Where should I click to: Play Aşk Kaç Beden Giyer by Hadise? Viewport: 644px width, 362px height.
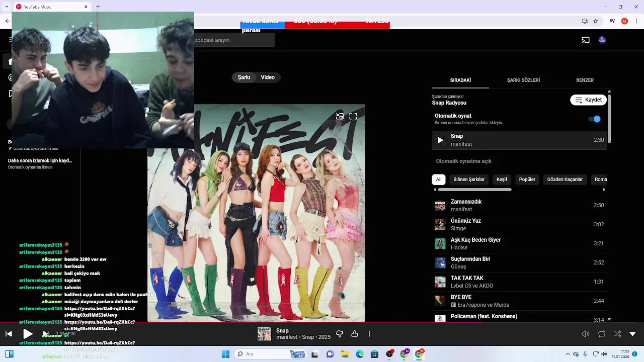pyautogui.click(x=519, y=244)
